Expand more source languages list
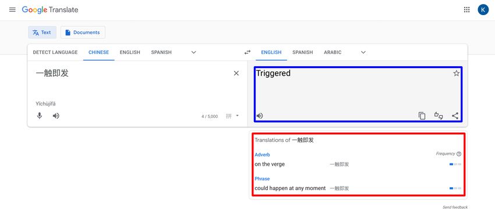This screenshot has width=495, height=218. click(x=194, y=52)
